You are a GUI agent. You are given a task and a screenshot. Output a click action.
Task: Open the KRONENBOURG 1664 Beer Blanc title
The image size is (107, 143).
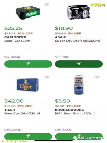tap(75, 112)
